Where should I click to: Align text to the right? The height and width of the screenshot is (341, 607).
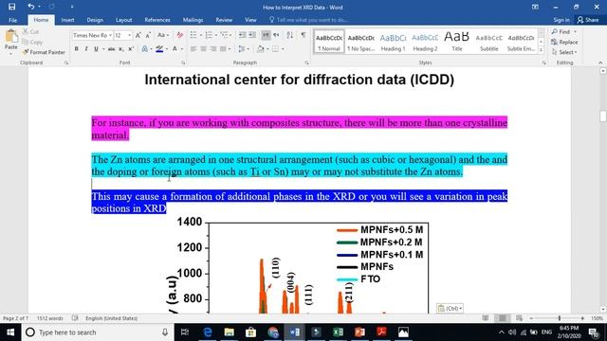pos(212,49)
